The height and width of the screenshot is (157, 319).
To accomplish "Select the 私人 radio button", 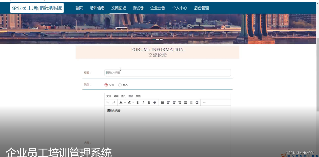I will (120, 85).
